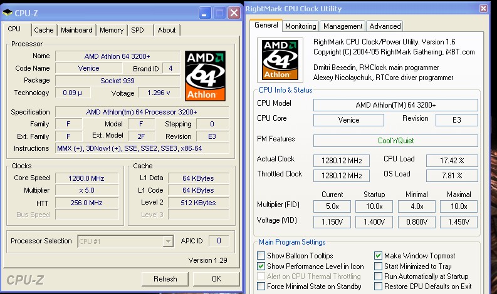The height and width of the screenshot is (294, 497).
Task: Open the Management tab in RightMark
Action: pos(343,26)
